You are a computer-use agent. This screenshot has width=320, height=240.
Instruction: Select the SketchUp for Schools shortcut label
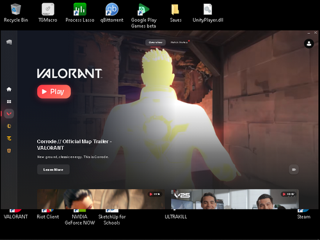(x=112, y=220)
